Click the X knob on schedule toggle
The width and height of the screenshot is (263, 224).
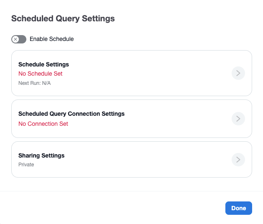(15, 39)
